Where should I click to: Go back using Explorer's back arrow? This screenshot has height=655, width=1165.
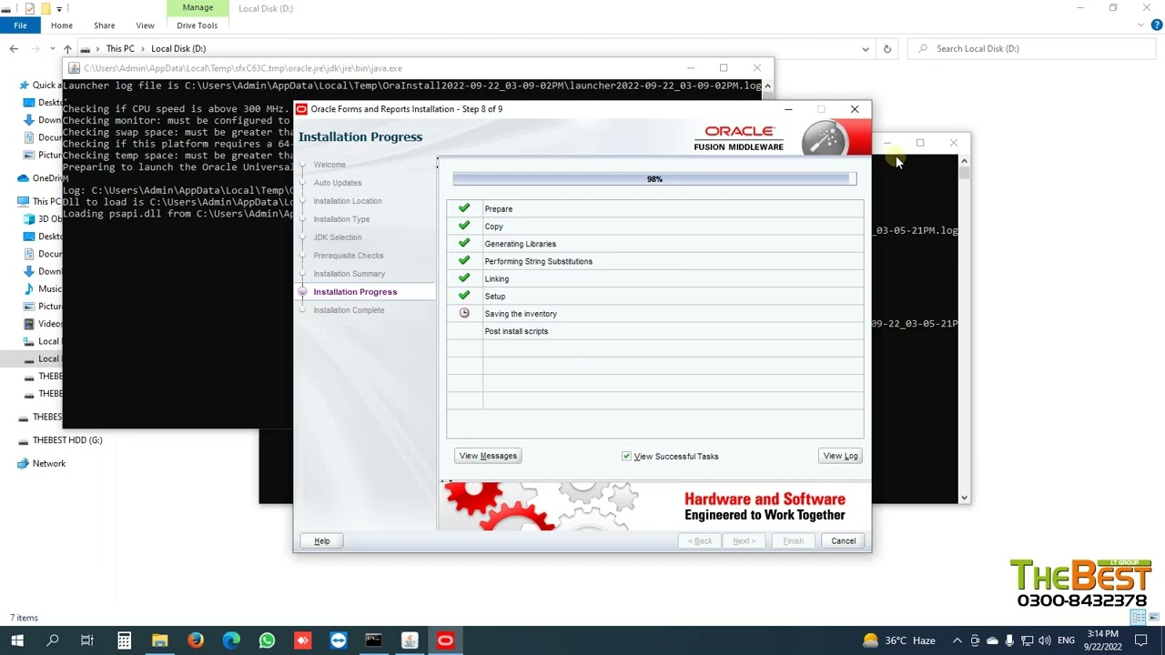point(14,48)
